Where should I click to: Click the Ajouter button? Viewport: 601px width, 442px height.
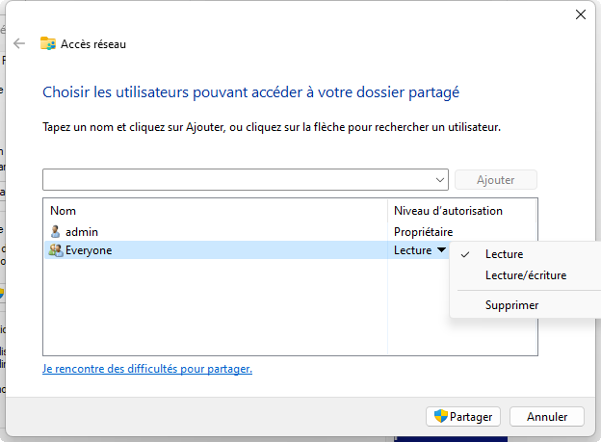495,180
